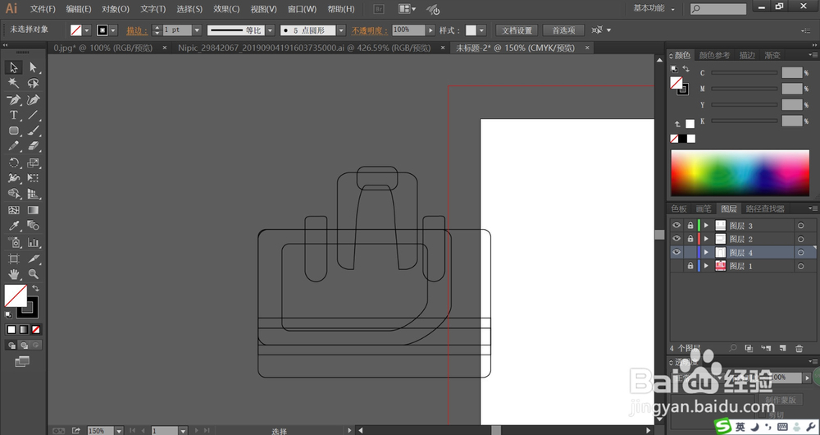Click the K (black) slider track

coord(745,121)
